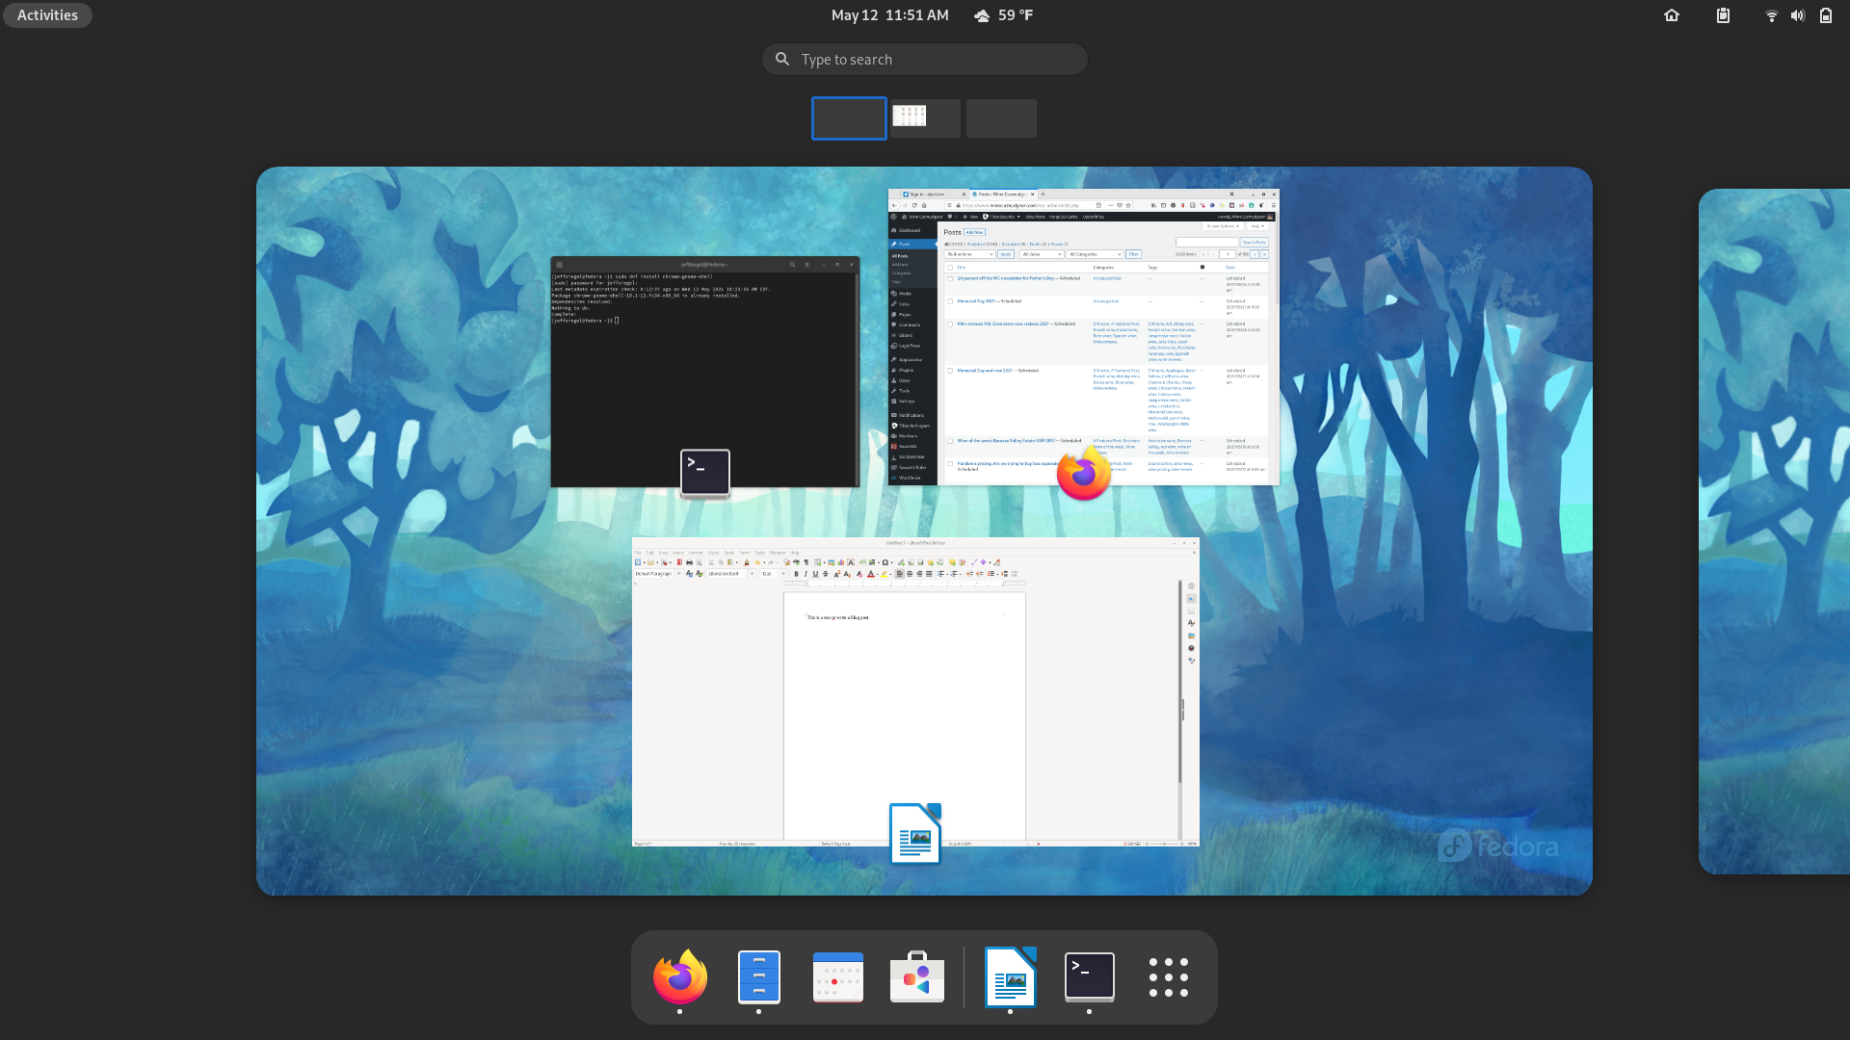
Task: Open the Terminal from the dock
Action: click(x=1090, y=976)
